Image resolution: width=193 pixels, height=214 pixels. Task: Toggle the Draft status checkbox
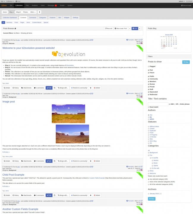coord(148,89)
